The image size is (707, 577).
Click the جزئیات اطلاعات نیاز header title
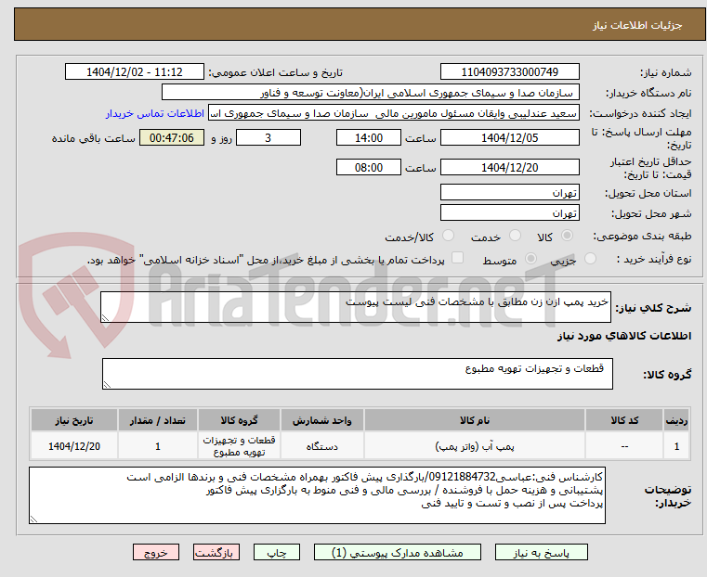pyautogui.click(x=637, y=25)
